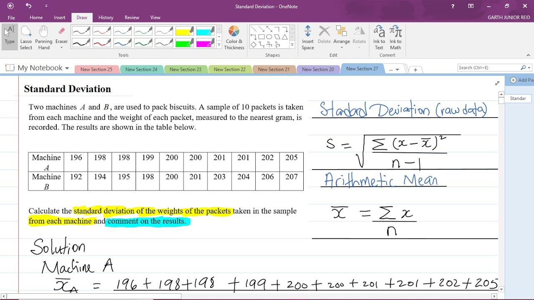Pick the Eraser tool

click(x=61, y=37)
